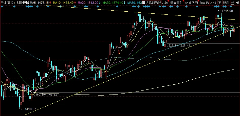The width and height of the screenshot is (240, 116).
Task: Click the 1460.19-1463.82 gap label
Action: click(x=45, y=95)
